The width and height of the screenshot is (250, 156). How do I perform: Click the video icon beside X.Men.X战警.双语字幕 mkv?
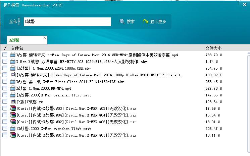(x=13, y=62)
